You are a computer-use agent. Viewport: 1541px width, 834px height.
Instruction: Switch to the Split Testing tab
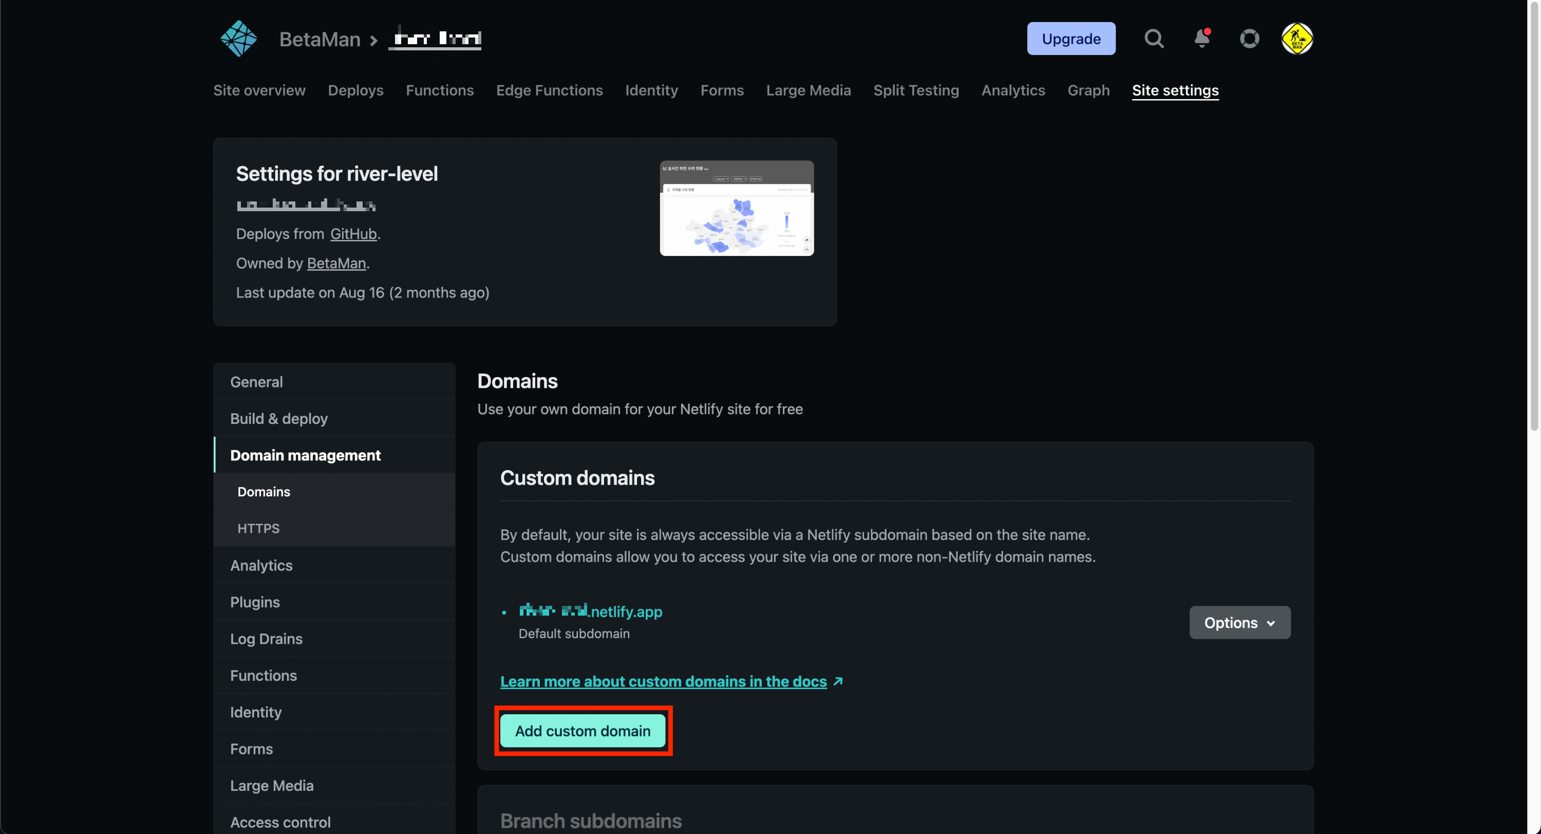click(x=916, y=90)
